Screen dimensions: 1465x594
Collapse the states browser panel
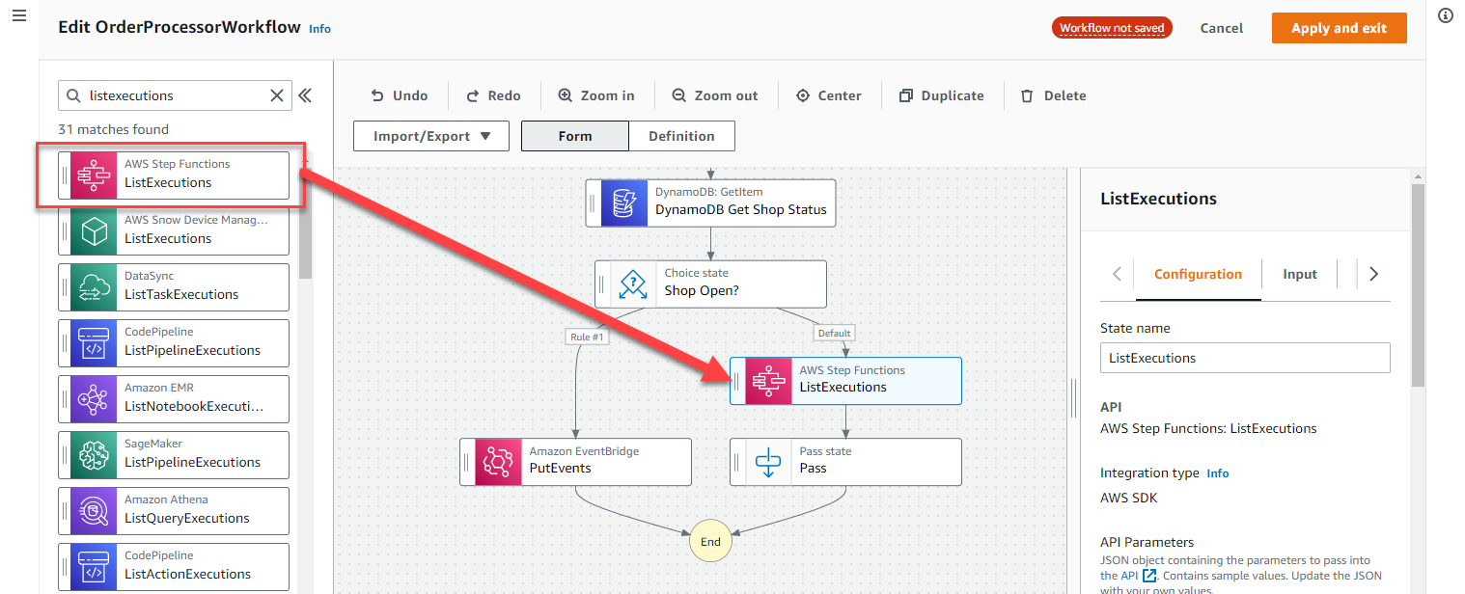(x=305, y=95)
